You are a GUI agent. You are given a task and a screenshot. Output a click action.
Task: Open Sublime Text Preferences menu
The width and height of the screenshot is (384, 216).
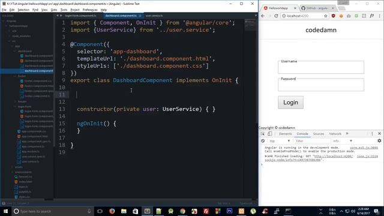click(90, 10)
